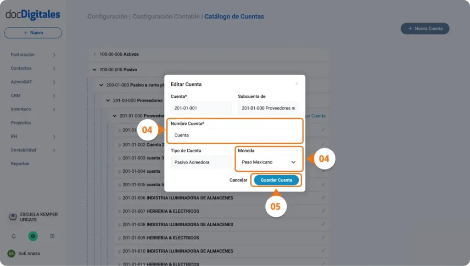Click the green cube icon in sidebar
Viewport: 470px width, 266px height.
click(33, 236)
